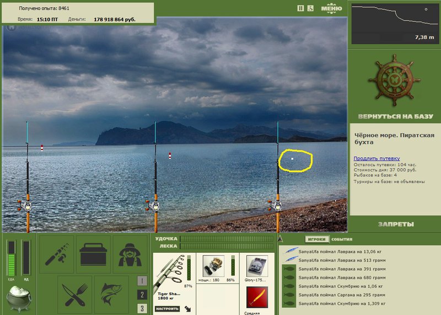Select rod slot 2
The height and width of the screenshot is (315, 441).
[x=142, y=295]
